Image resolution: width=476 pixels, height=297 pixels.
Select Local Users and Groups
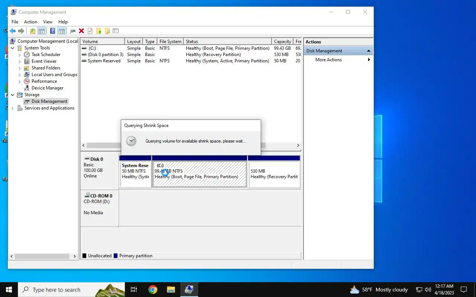click(x=54, y=75)
